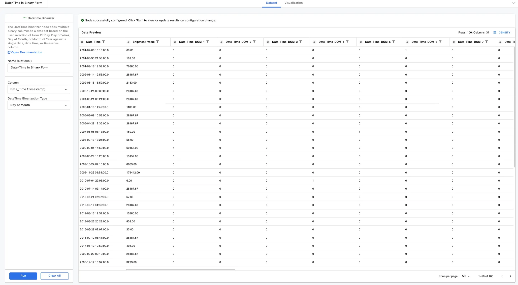
Task: Open filter for Date_Time_DOM_5 column
Action: (x=394, y=42)
